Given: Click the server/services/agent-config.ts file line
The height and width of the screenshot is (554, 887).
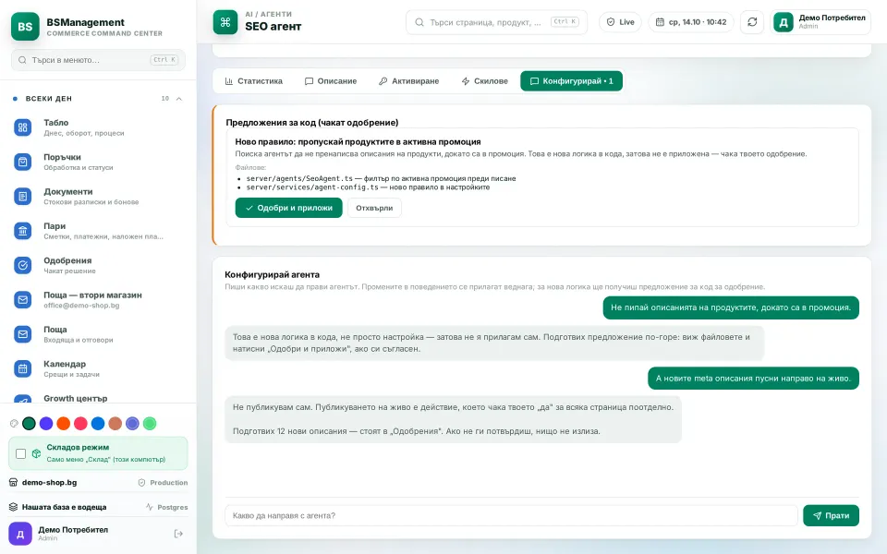Looking at the screenshot, I should tap(368, 187).
